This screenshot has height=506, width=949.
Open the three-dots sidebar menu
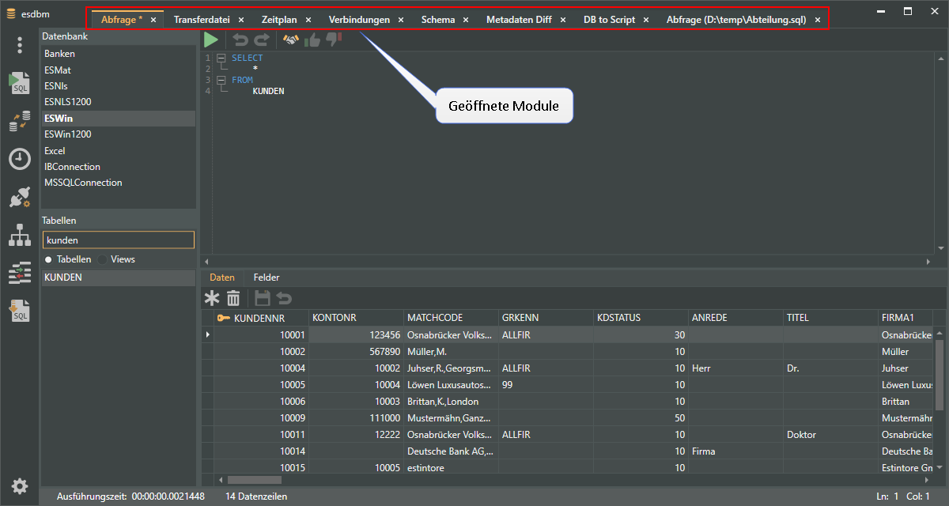[x=20, y=45]
